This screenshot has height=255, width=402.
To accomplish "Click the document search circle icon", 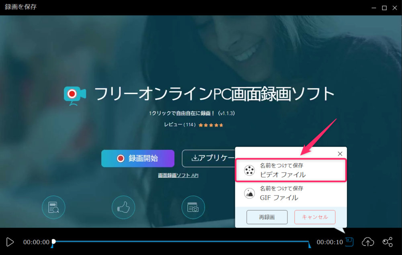I will [53, 207].
